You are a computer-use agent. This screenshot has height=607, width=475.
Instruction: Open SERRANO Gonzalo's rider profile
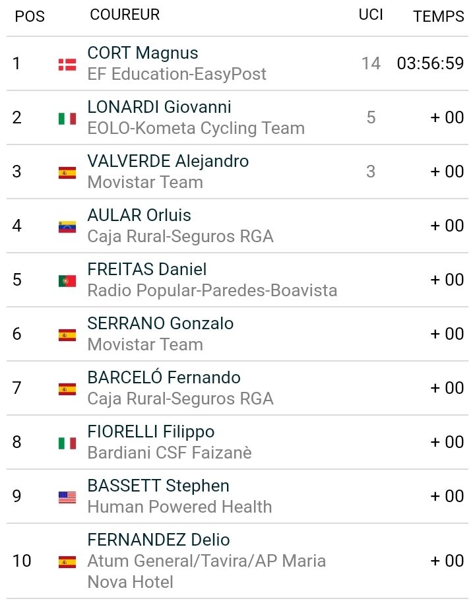pos(160,323)
